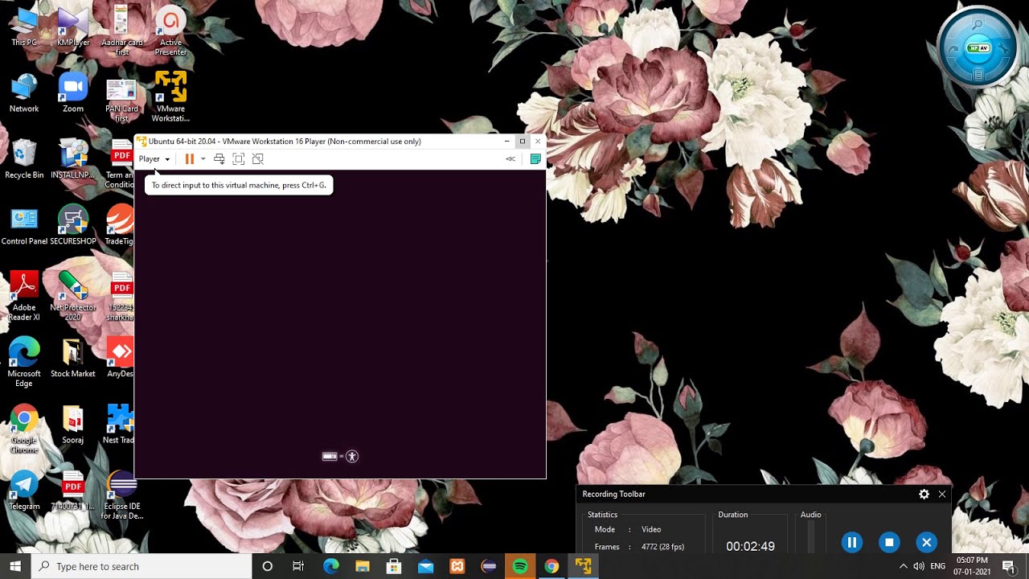
Task: Open Microsoft Edge from taskbar
Action: pos(330,566)
